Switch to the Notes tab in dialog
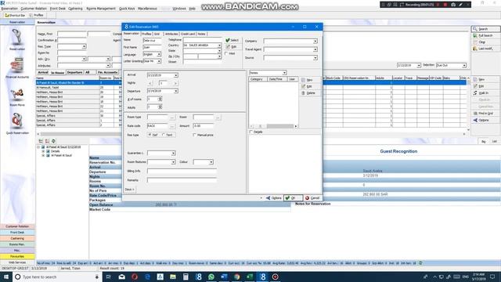 coord(201,34)
